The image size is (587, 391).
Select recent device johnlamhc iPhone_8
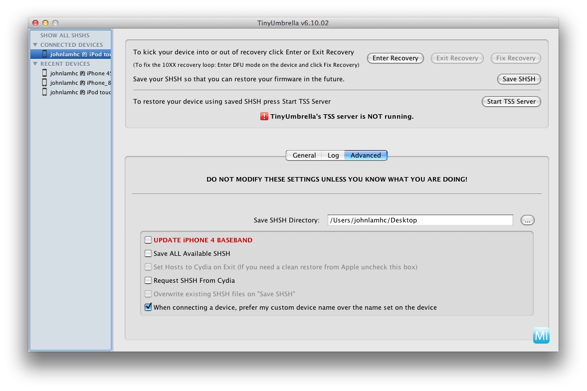click(x=71, y=83)
